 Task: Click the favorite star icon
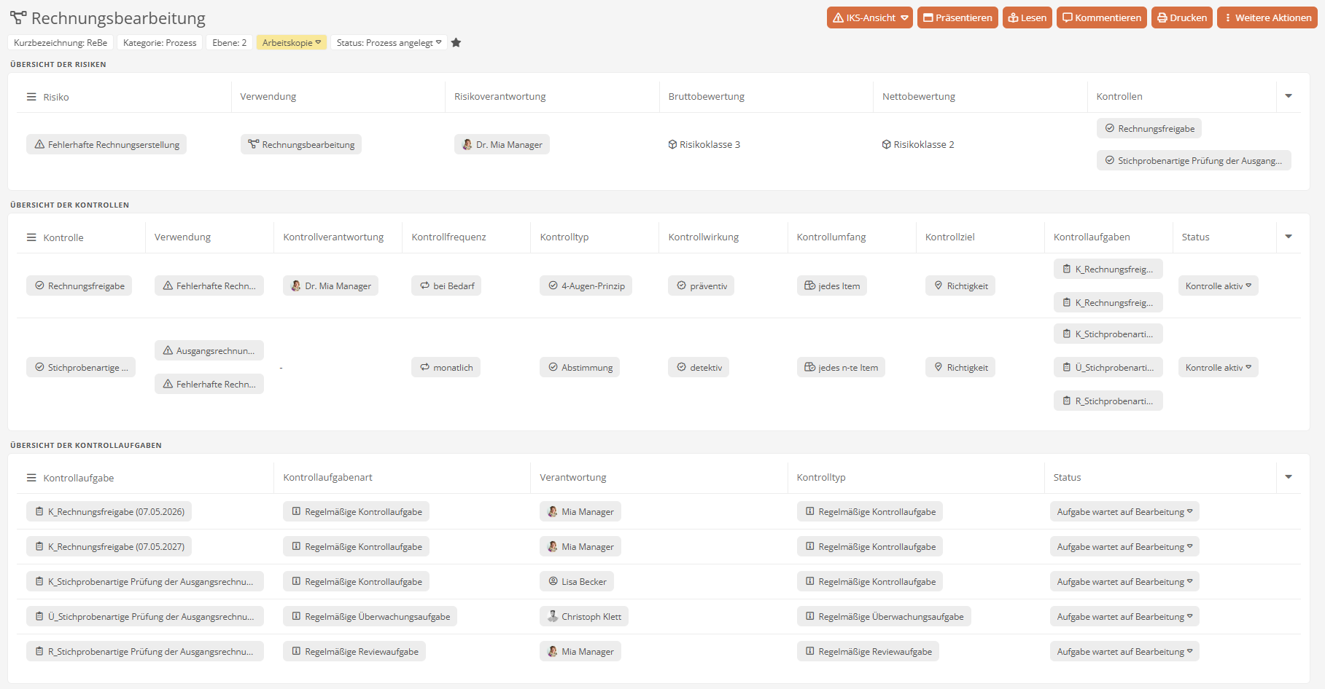tap(456, 42)
